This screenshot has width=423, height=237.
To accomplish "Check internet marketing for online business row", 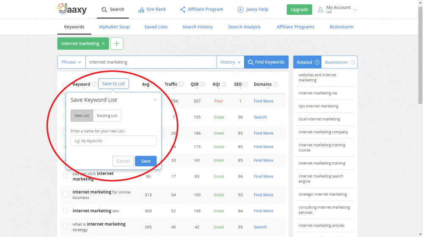I will 65,194.
